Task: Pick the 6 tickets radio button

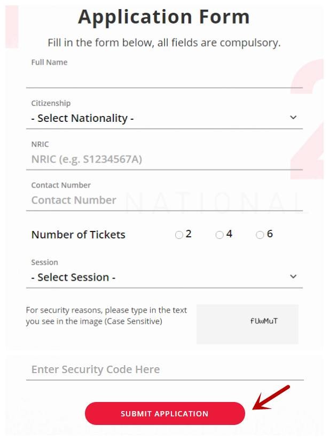Action: [260, 235]
